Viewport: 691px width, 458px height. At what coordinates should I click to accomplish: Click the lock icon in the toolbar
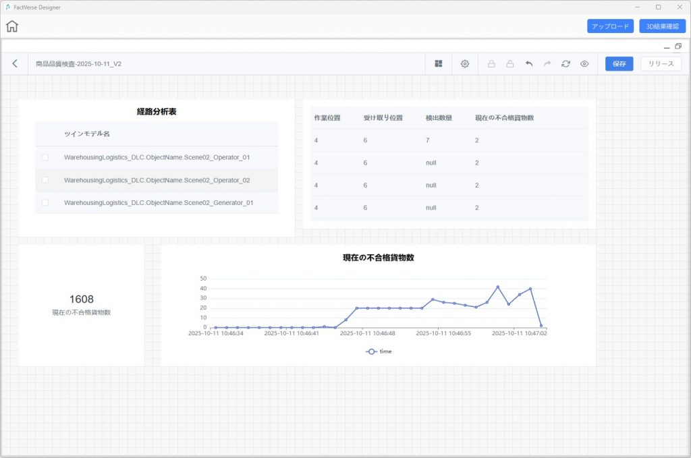point(491,63)
